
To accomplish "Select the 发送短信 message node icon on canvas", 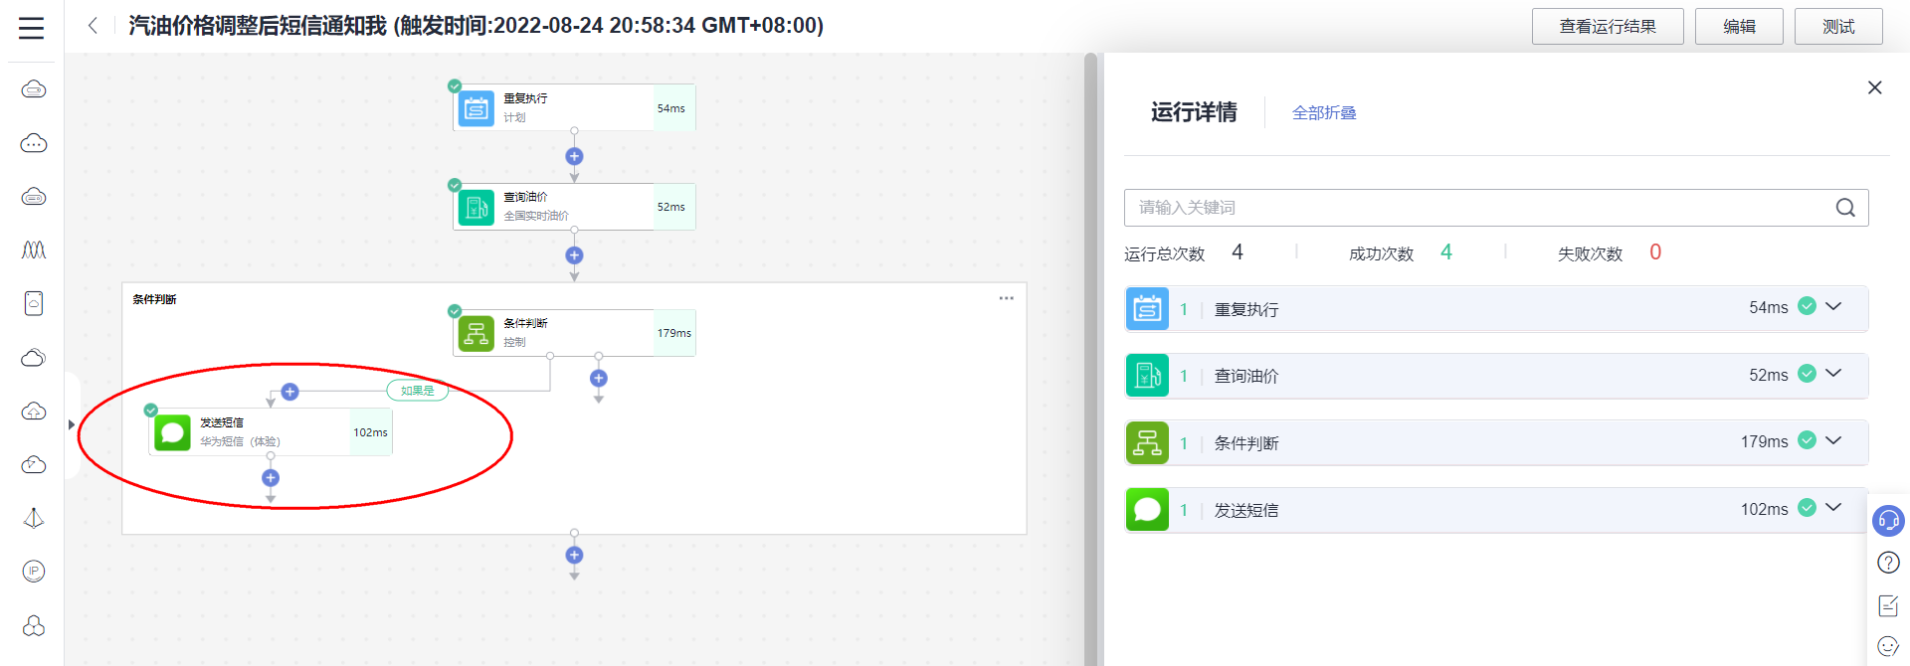I will coord(172,432).
